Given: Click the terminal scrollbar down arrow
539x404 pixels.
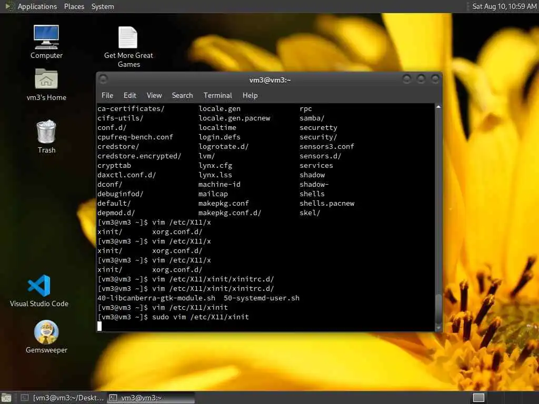Looking at the screenshot, I should tap(438, 328).
